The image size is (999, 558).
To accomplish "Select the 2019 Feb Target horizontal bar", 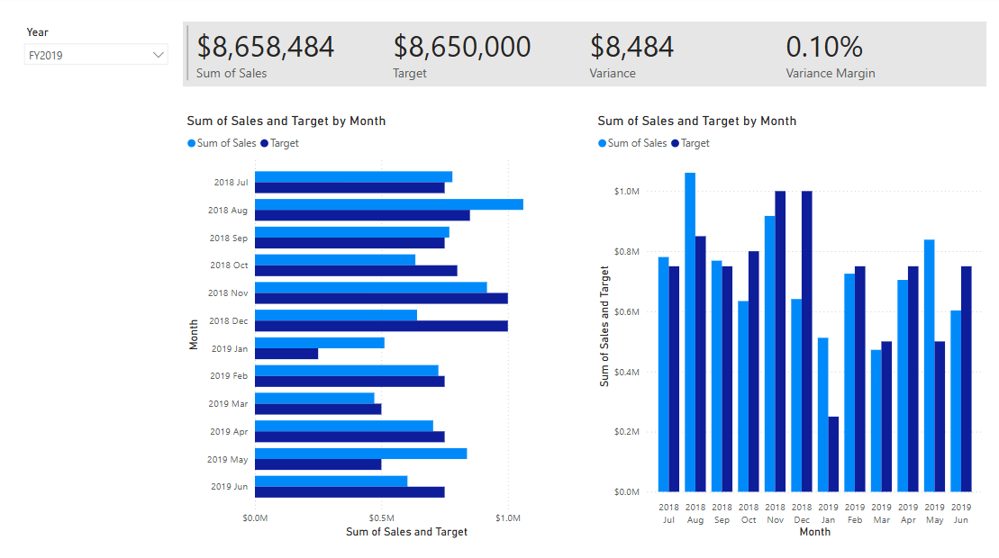I will click(350, 382).
